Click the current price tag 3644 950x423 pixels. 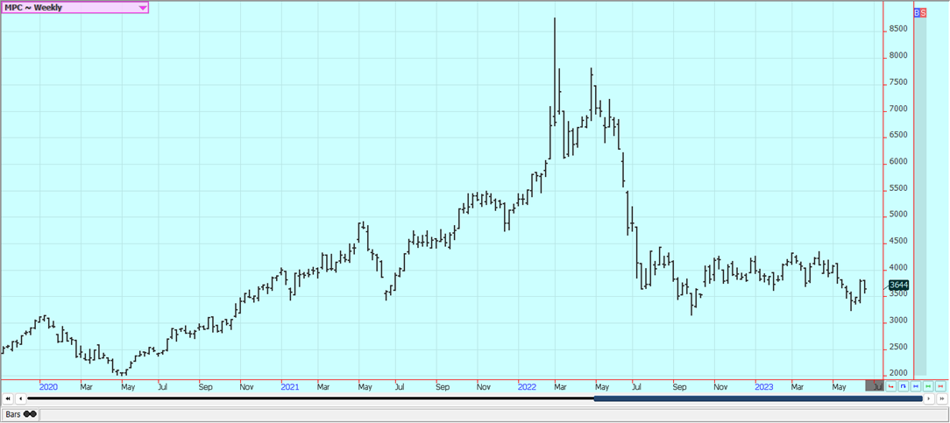(x=898, y=285)
